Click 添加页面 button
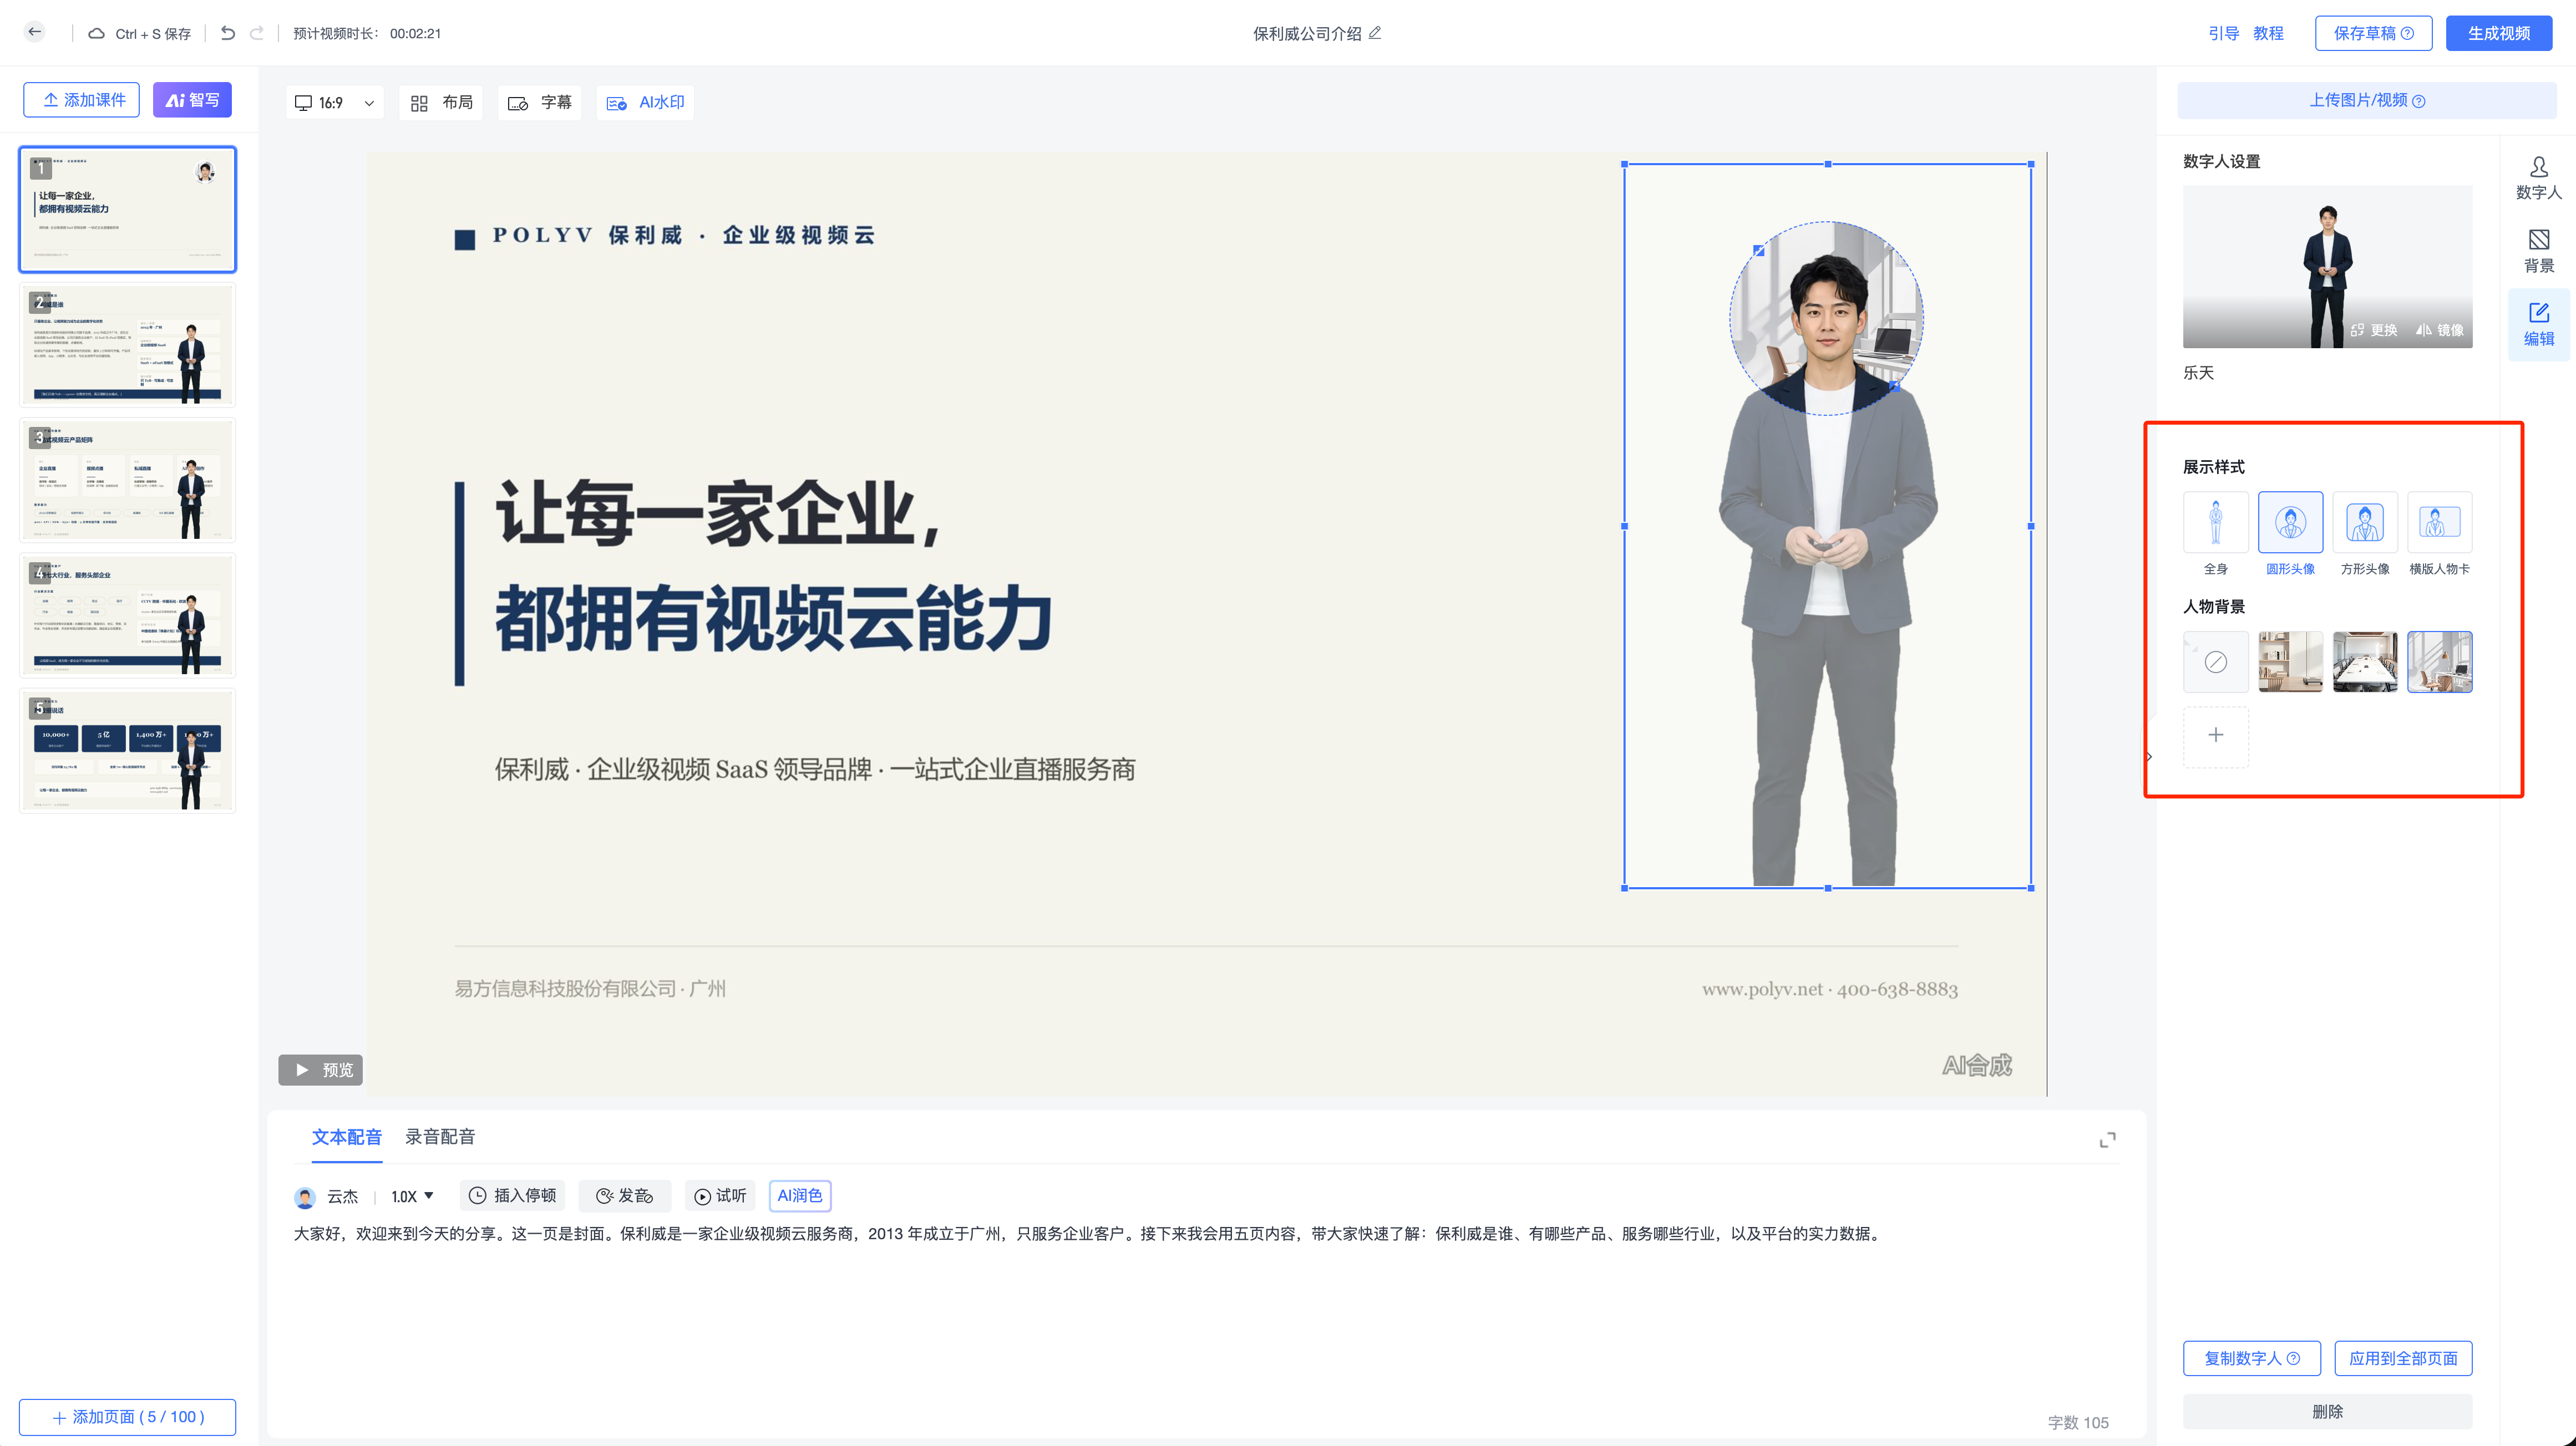This screenshot has width=2576, height=1446. (128, 1417)
